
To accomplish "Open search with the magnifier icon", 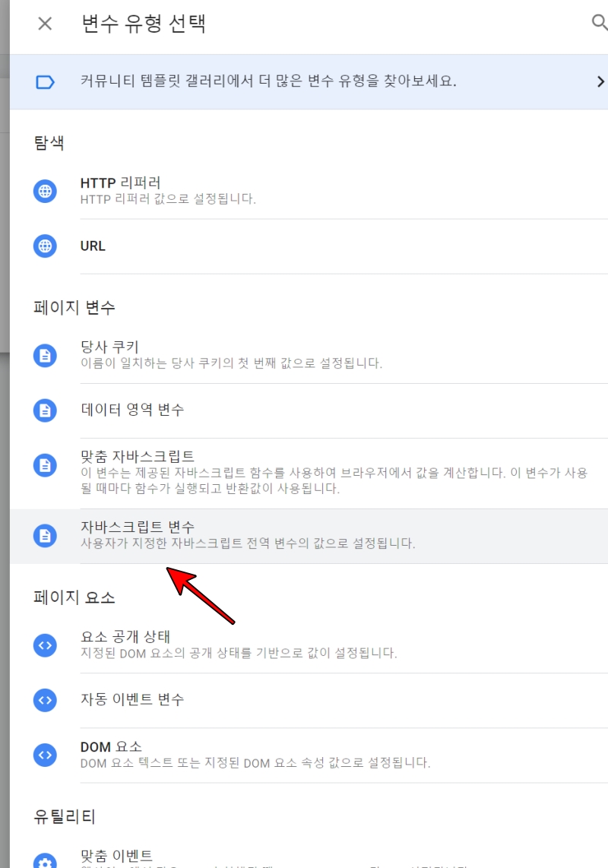I will [600, 24].
